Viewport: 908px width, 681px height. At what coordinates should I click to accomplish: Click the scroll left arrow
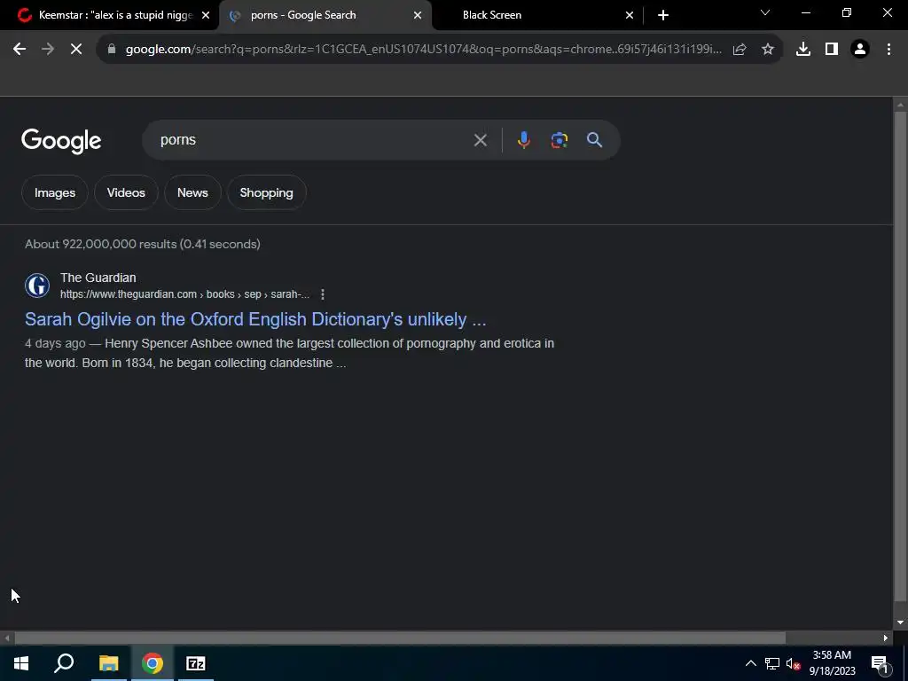coord(7,638)
